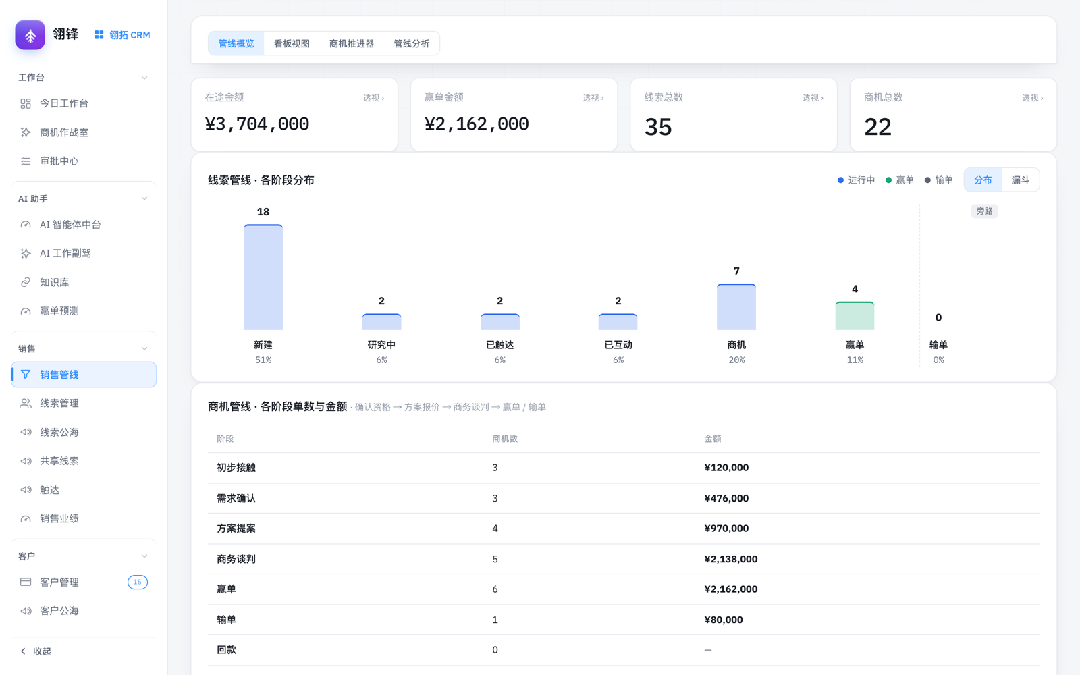1080x675 pixels.
Task: Collapse the 销售 sidebar section
Action: [x=144, y=348]
